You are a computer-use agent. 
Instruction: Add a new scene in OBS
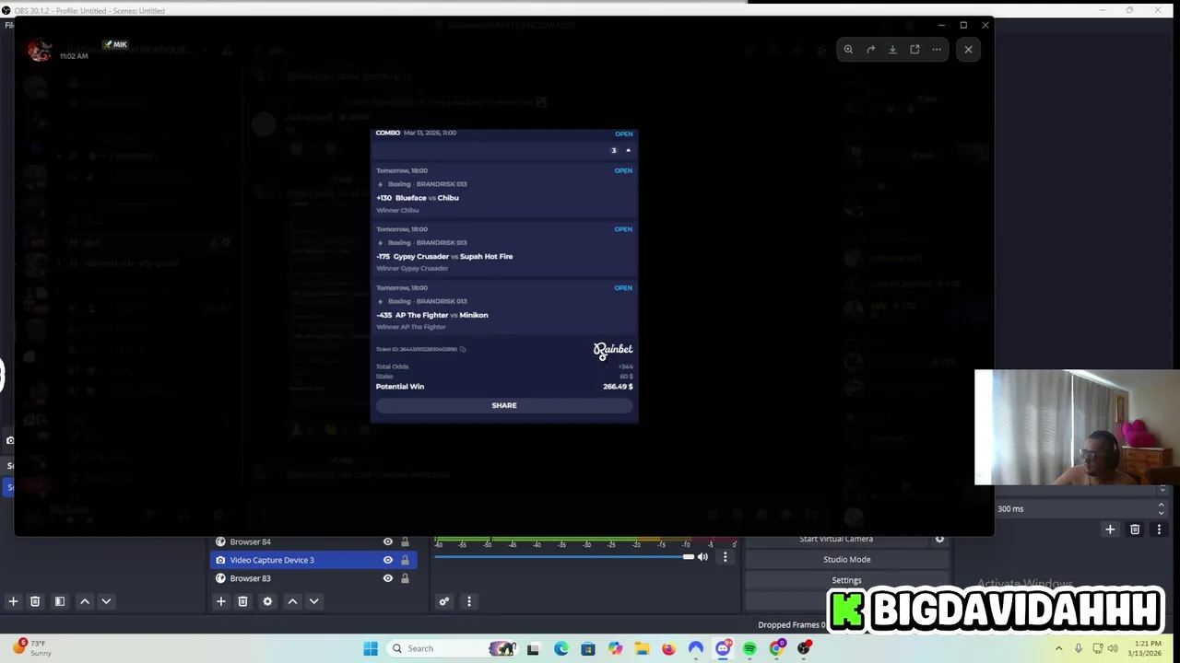(x=13, y=601)
